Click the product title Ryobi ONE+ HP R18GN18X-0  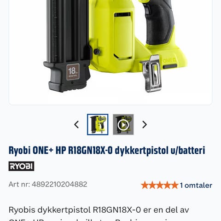coord(107,150)
